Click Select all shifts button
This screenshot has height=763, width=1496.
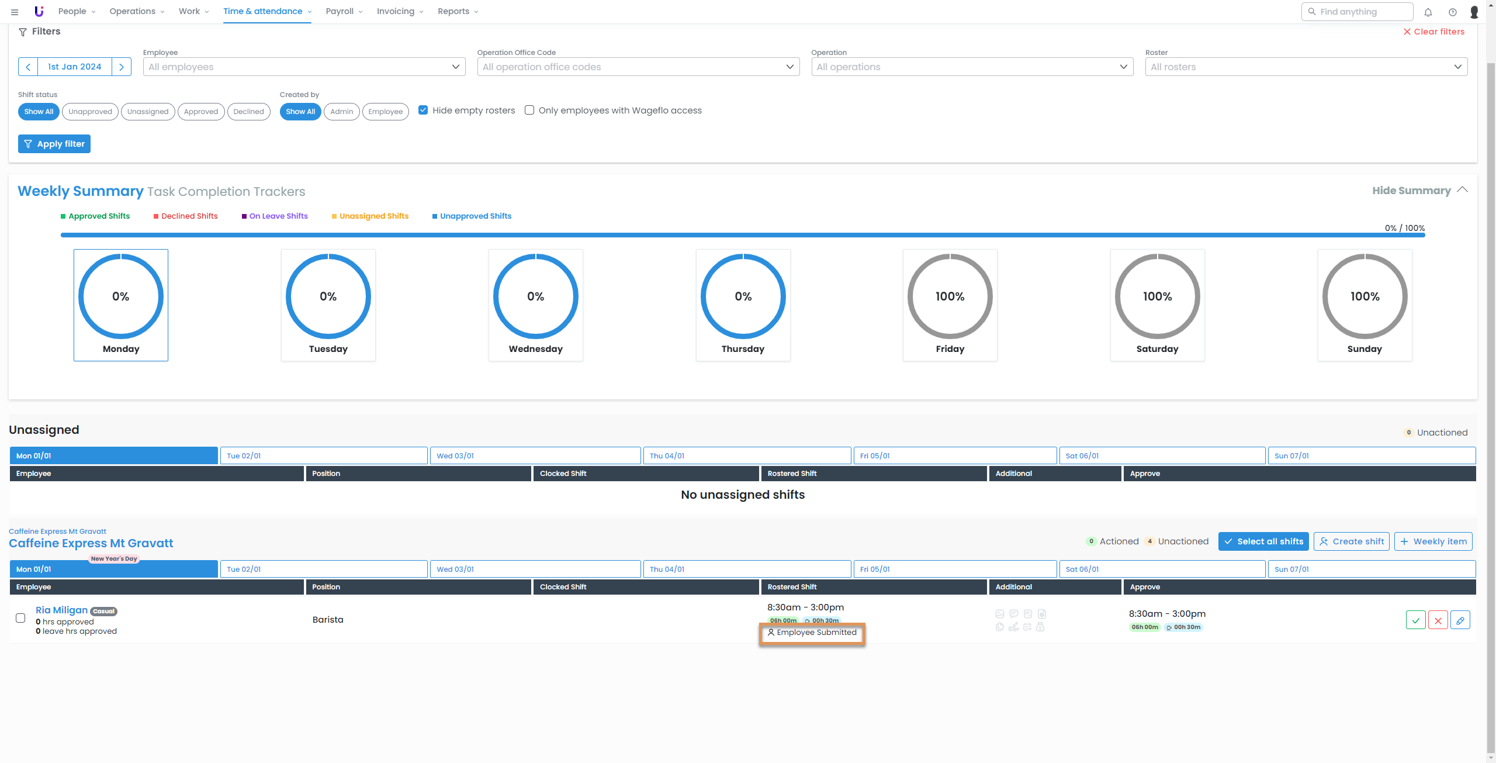click(1263, 541)
